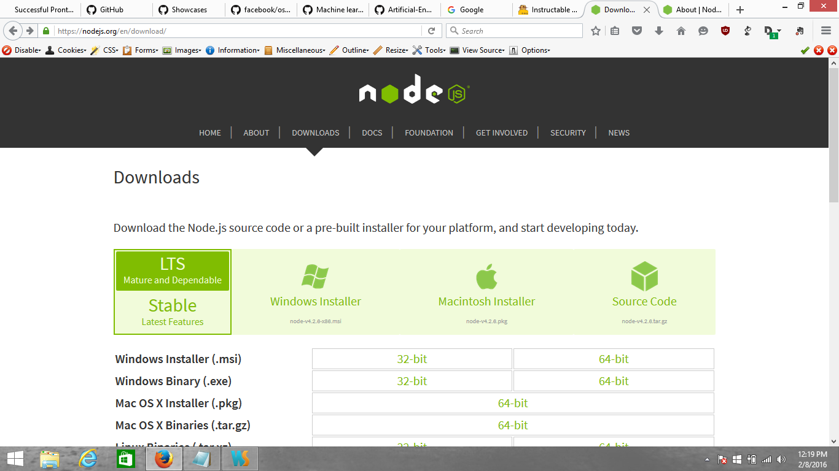Open the NEWS nav item
This screenshot has width=839, height=471.
[619, 132]
